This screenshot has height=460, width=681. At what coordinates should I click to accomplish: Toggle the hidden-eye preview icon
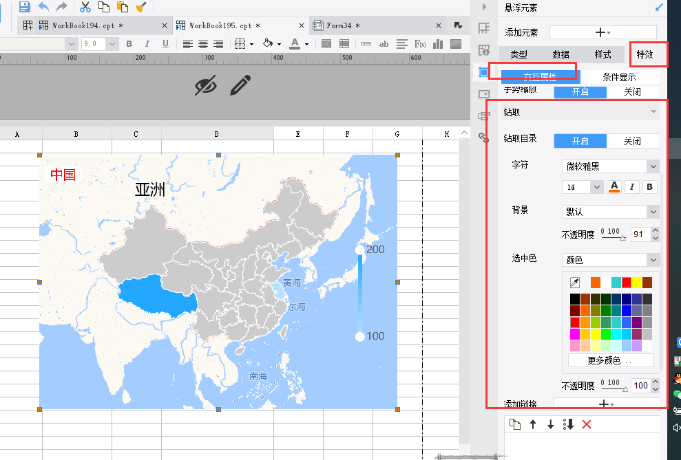coord(205,85)
